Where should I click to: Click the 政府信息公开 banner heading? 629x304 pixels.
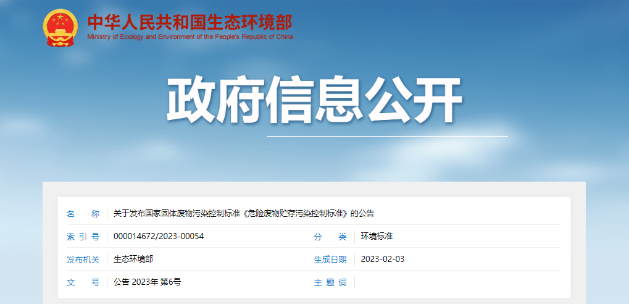coord(314,100)
